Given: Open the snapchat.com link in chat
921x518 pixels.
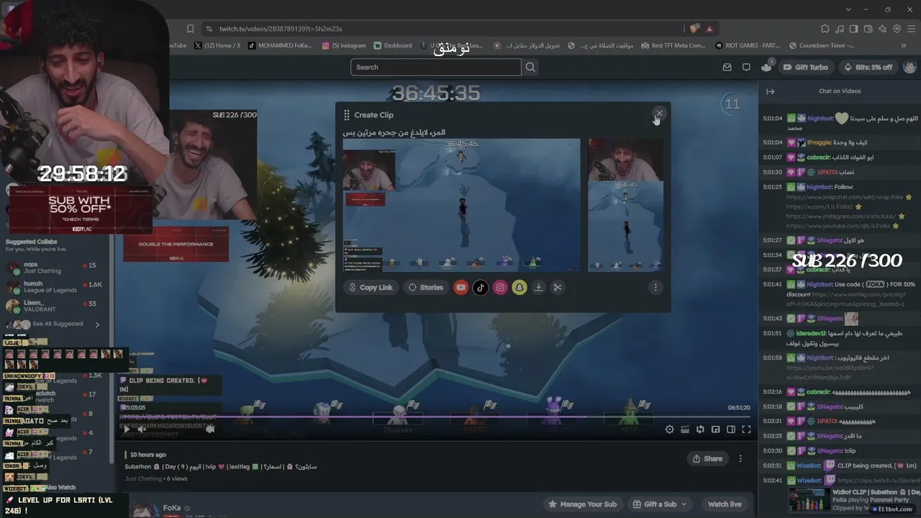Looking at the screenshot, I should point(845,196).
